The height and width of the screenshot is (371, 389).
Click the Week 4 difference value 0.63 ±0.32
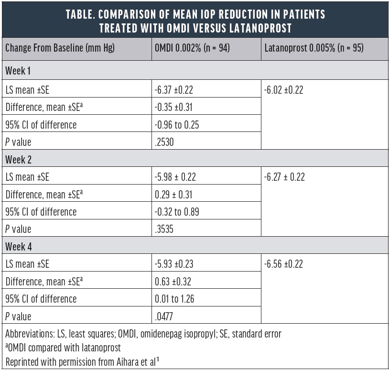click(x=174, y=281)
